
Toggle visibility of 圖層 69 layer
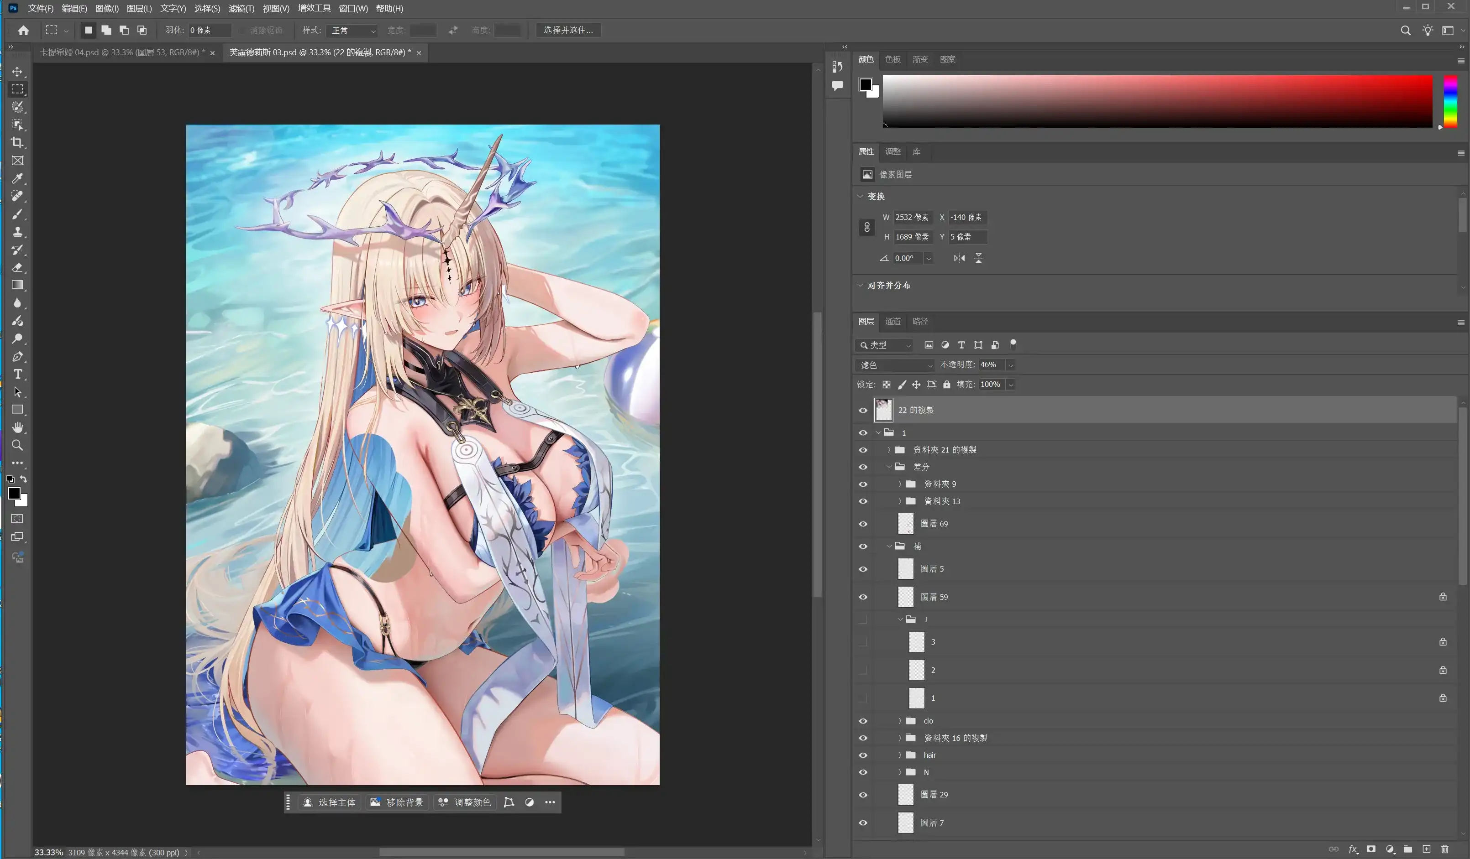863,524
